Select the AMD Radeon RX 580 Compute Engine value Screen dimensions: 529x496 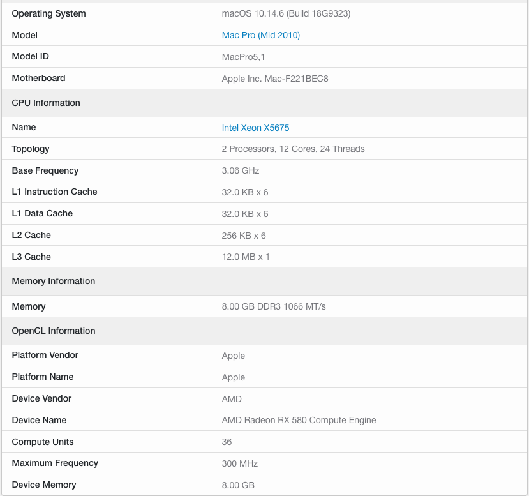[x=299, y=421]
